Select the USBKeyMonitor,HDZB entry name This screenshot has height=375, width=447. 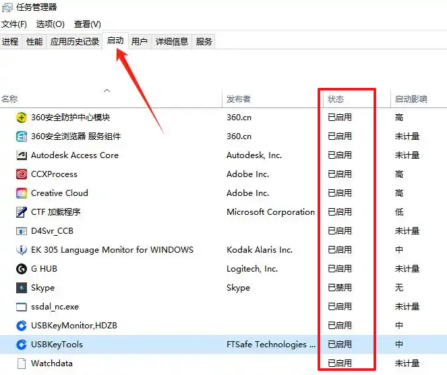pos(74,326)
